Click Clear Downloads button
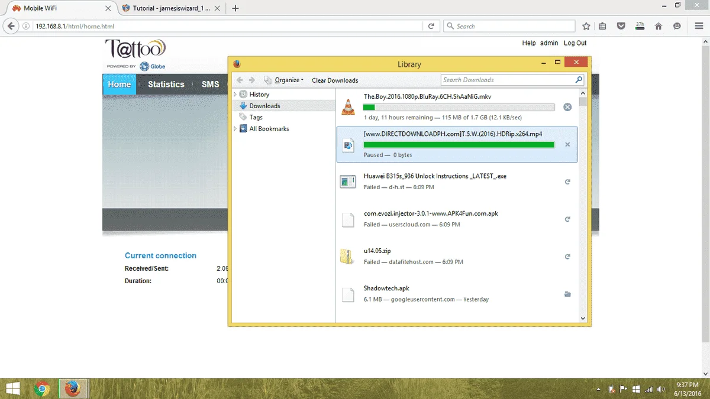Image resolution: width=710 pixels, height=399 pixels. pos(335,80)
